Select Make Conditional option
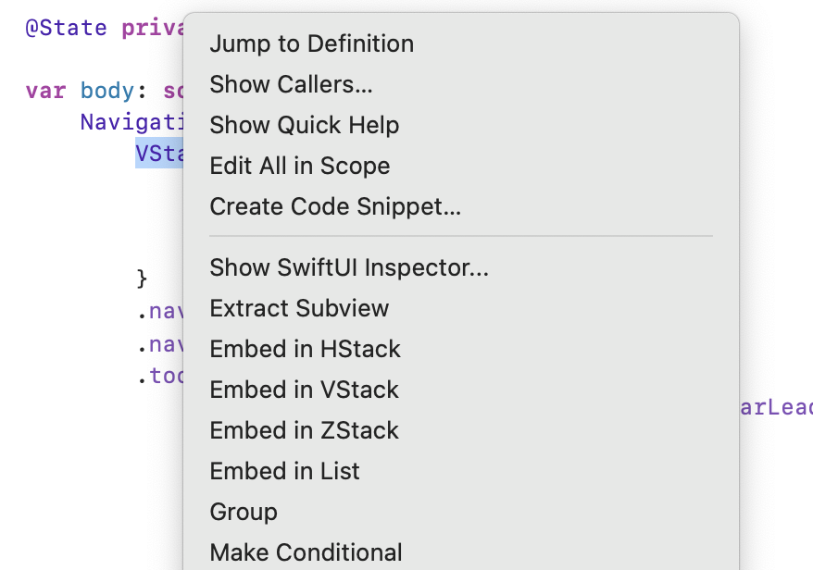Screen dimensions: 813x570 pos(461,552)
